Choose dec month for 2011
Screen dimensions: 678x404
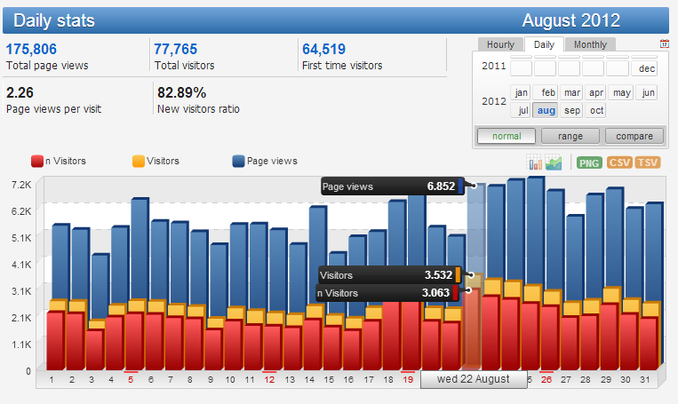tap(646, 68)
